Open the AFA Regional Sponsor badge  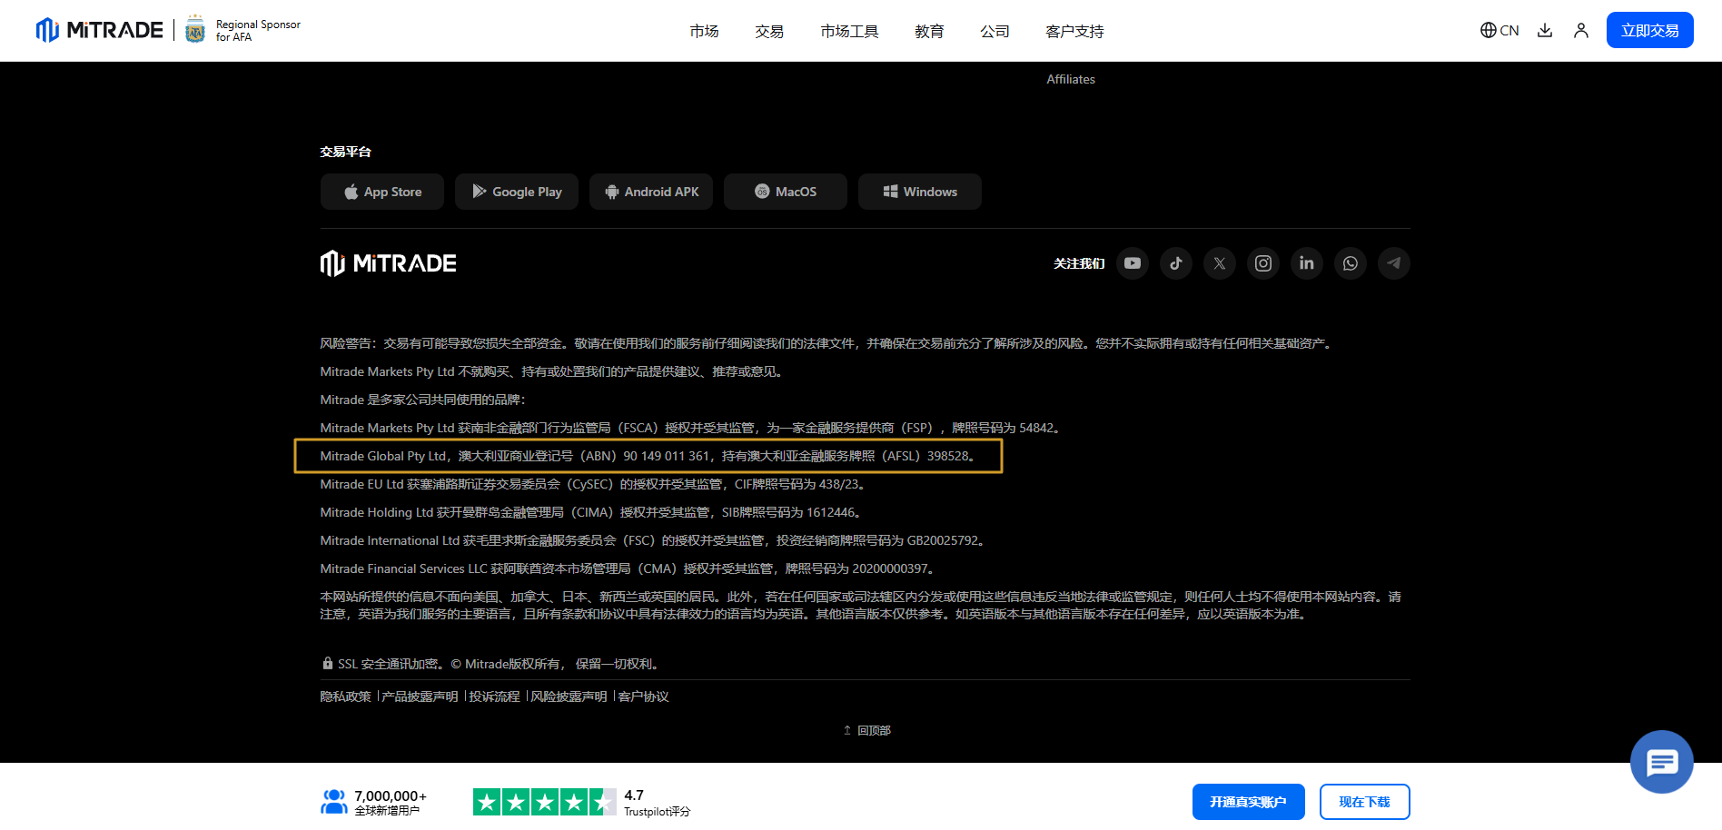pyautogui.click(x=242, y=30)
